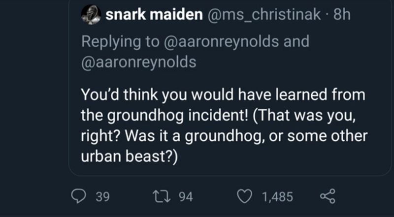The width and height of the screenshot is (394, 217).
Task: Open the 8h timestamp link
Action: (342, 16)
